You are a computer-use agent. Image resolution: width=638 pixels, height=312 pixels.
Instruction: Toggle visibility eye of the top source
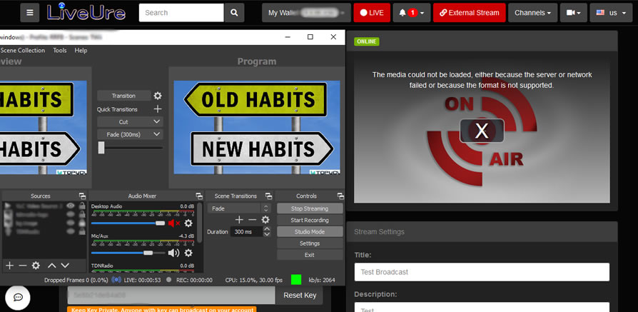pyautogui.click(x=71, y=206)
